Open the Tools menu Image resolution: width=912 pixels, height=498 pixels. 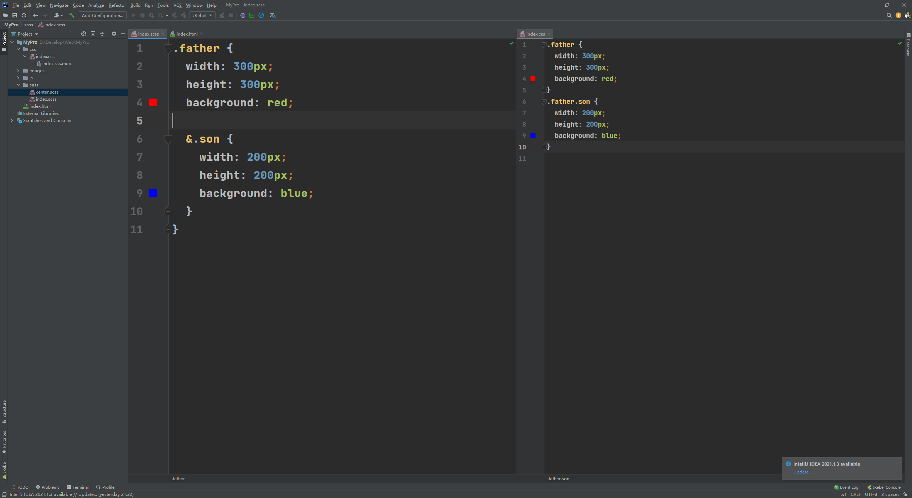163,5
